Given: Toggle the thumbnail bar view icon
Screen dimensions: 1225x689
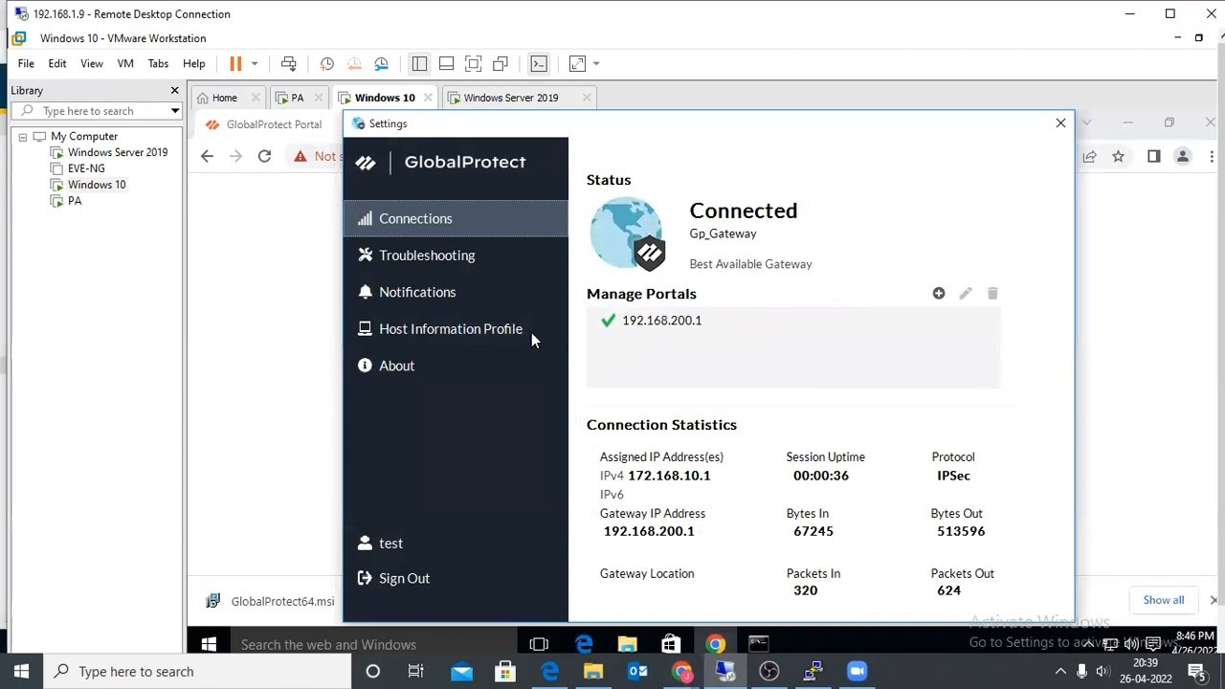Looking at the screenshot, I should 446,64.
